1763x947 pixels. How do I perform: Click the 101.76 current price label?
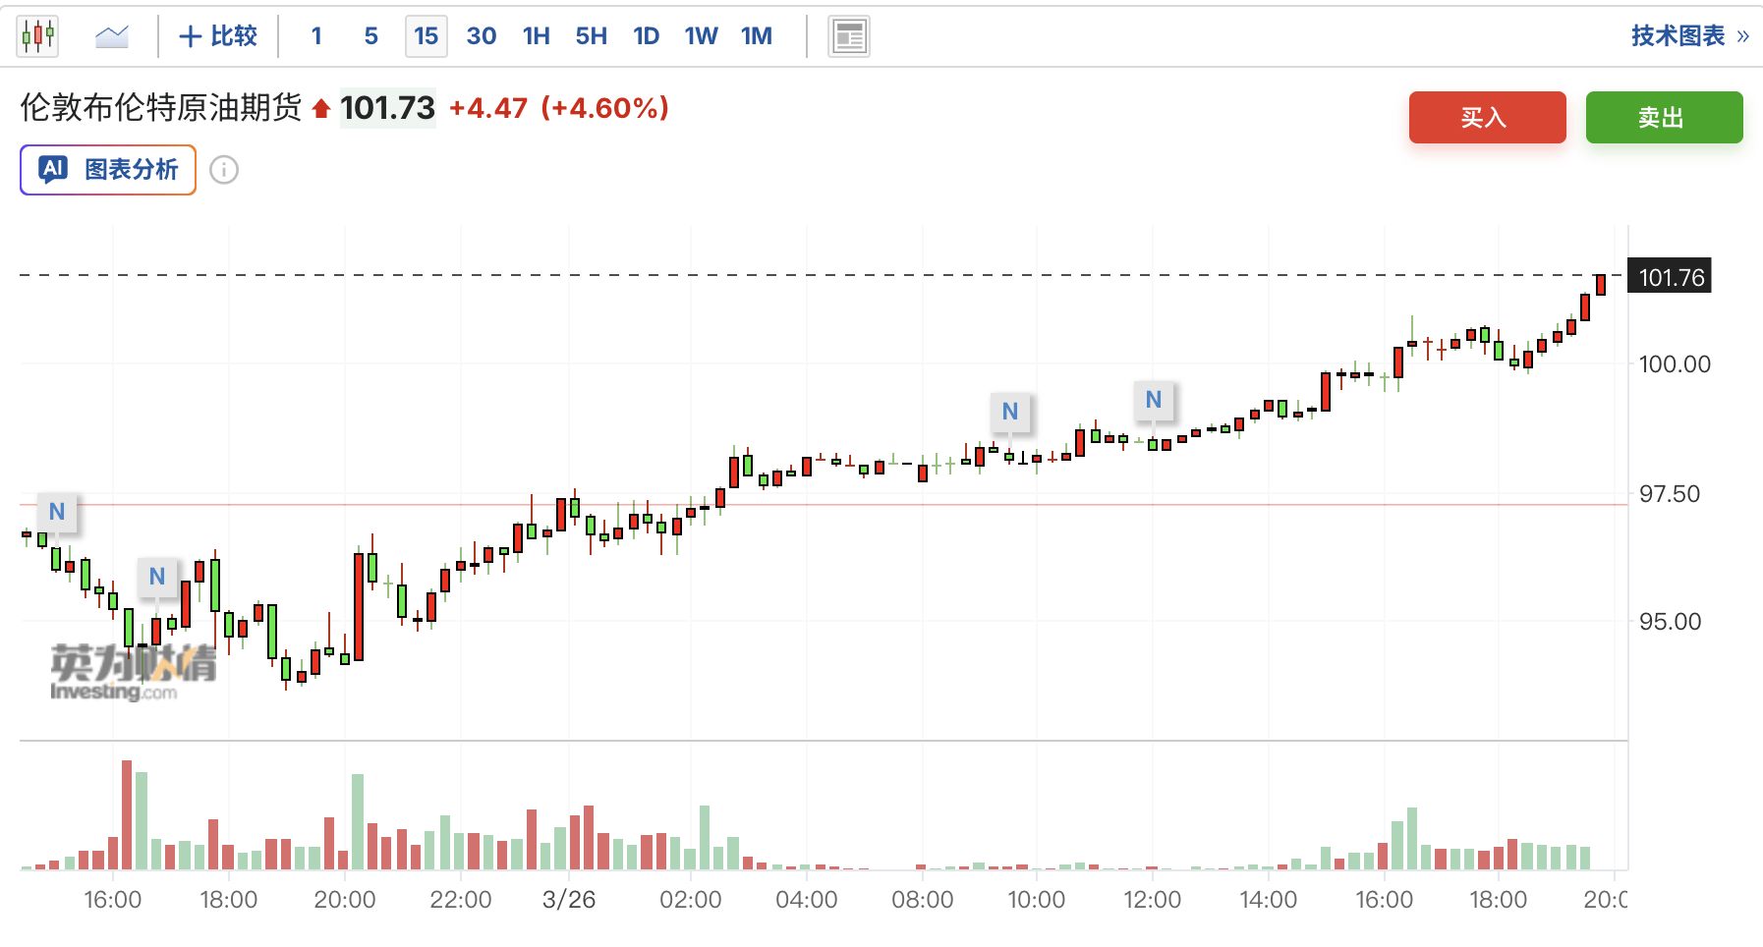[x=1671, y=277]
